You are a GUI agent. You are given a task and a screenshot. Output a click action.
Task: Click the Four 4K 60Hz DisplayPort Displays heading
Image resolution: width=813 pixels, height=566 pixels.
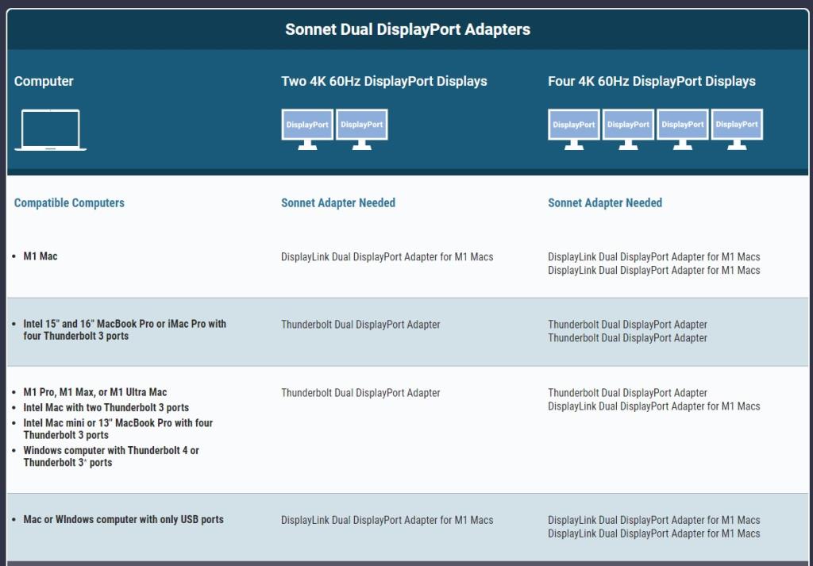point(651,81)
